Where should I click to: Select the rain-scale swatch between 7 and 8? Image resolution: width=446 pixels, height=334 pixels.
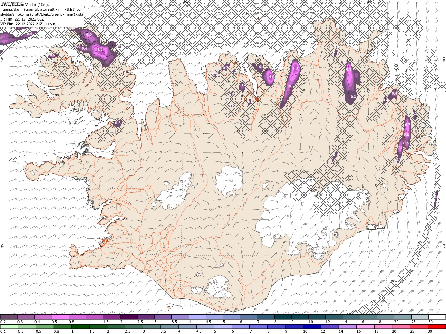(x=258, y=327)
